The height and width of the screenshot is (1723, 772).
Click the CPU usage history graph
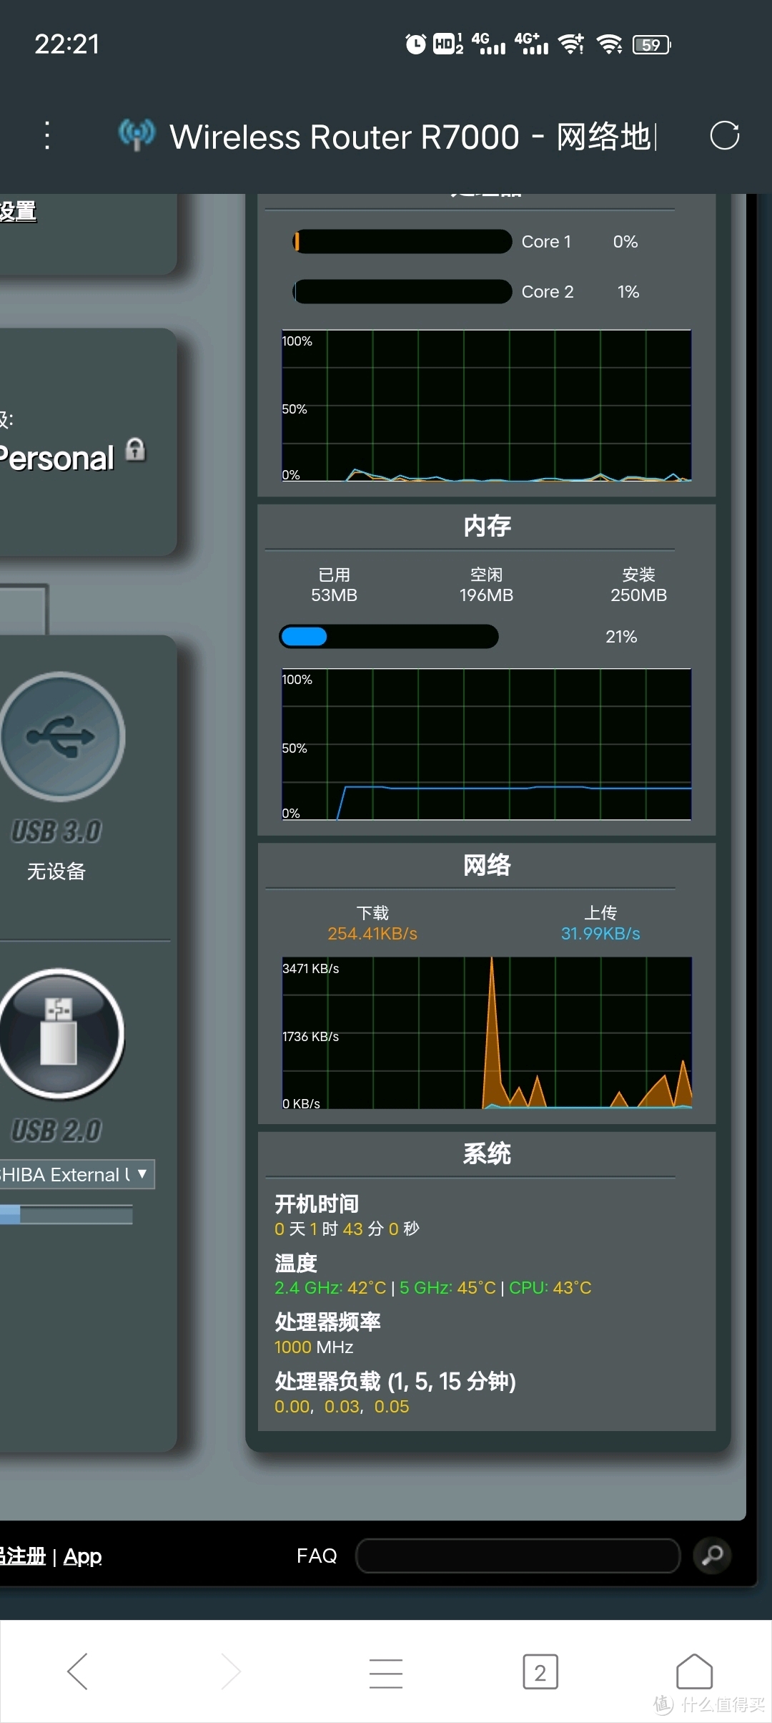coord(486,406)
